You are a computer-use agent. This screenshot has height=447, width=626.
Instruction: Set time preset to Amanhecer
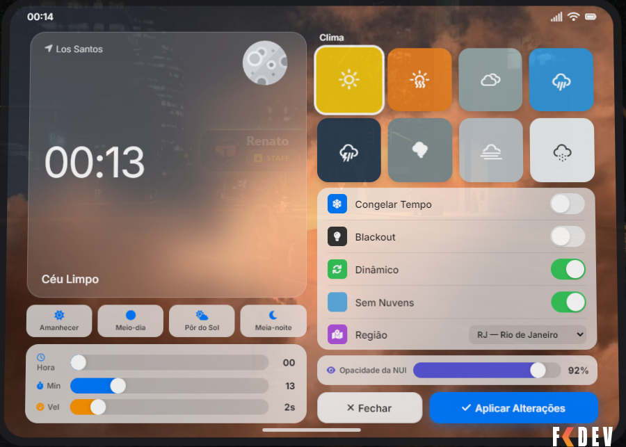click(x=59, y=320)
